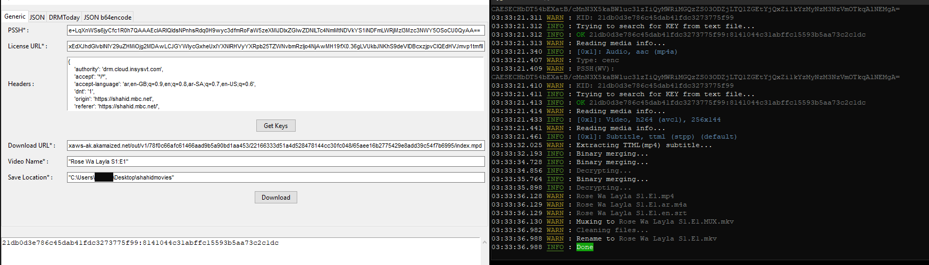Click the extracted key output box
The height and width of the screenshot is (265, 929).
[240, 251]
